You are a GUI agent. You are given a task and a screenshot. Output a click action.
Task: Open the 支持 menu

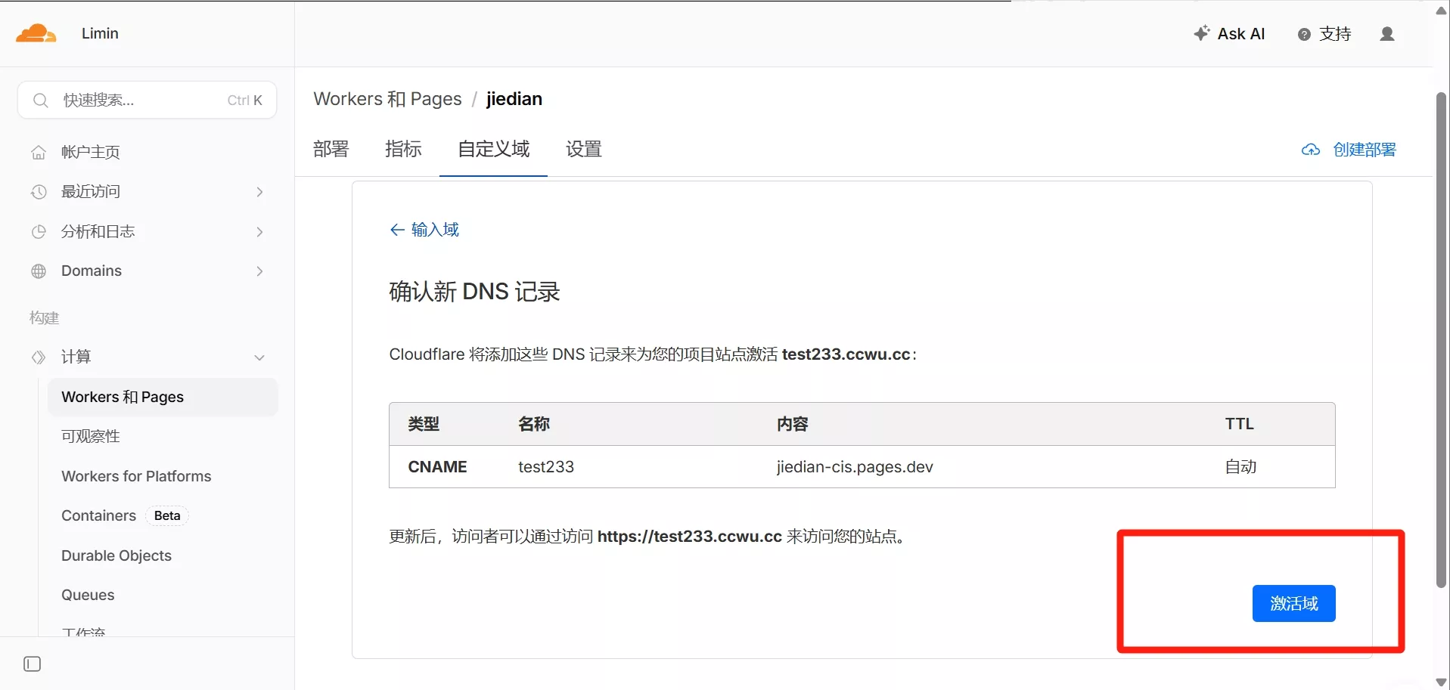[x=1324, y=34]
